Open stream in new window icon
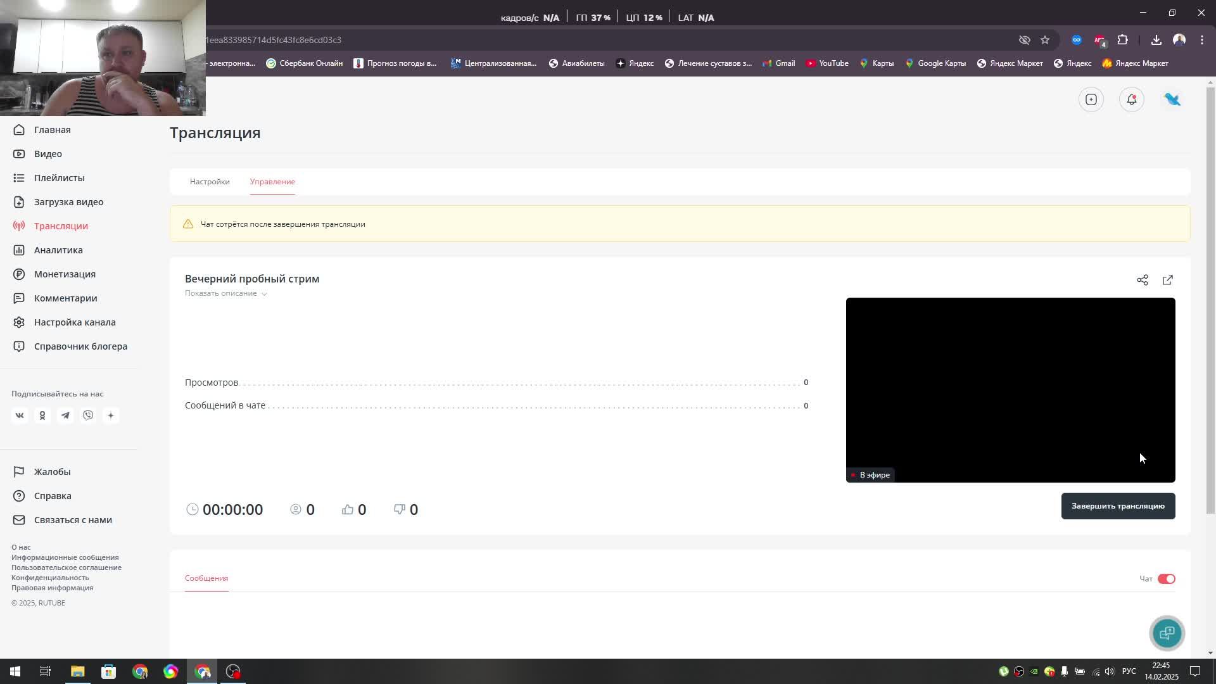 [1168, 280]
